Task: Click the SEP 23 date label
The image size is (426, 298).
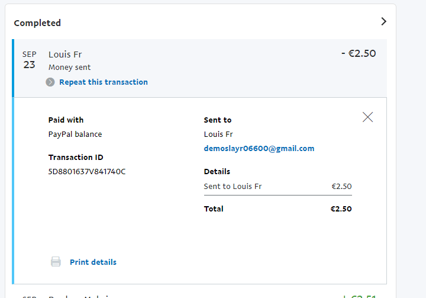Action: pyautogui.click(x=30, y=60)
